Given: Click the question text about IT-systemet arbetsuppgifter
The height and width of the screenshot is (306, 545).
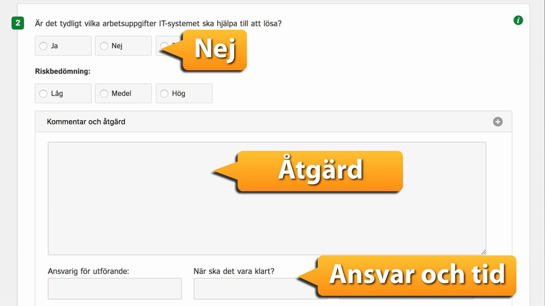Looking at the screenshot, I should click(x=158, y=23).
